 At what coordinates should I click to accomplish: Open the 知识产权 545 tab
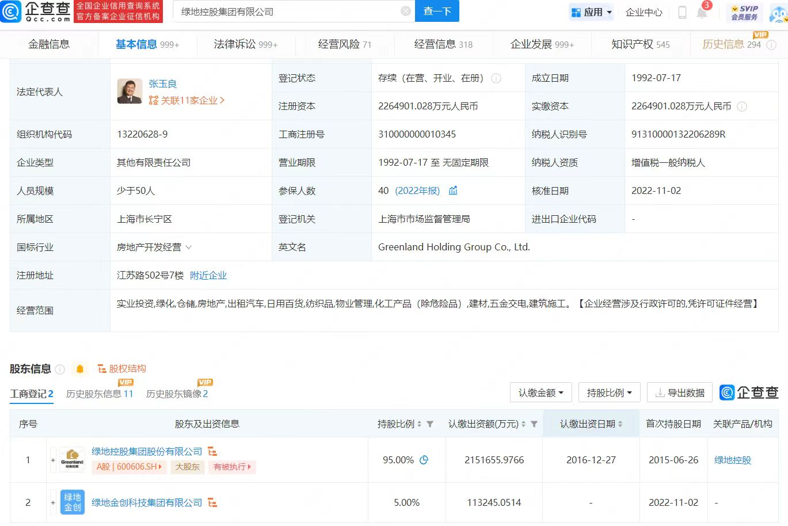pyautogui.click(x=641, y=44)
